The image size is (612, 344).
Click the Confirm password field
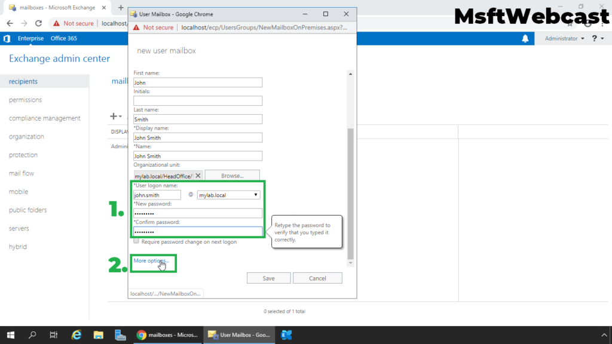[198, 231]
